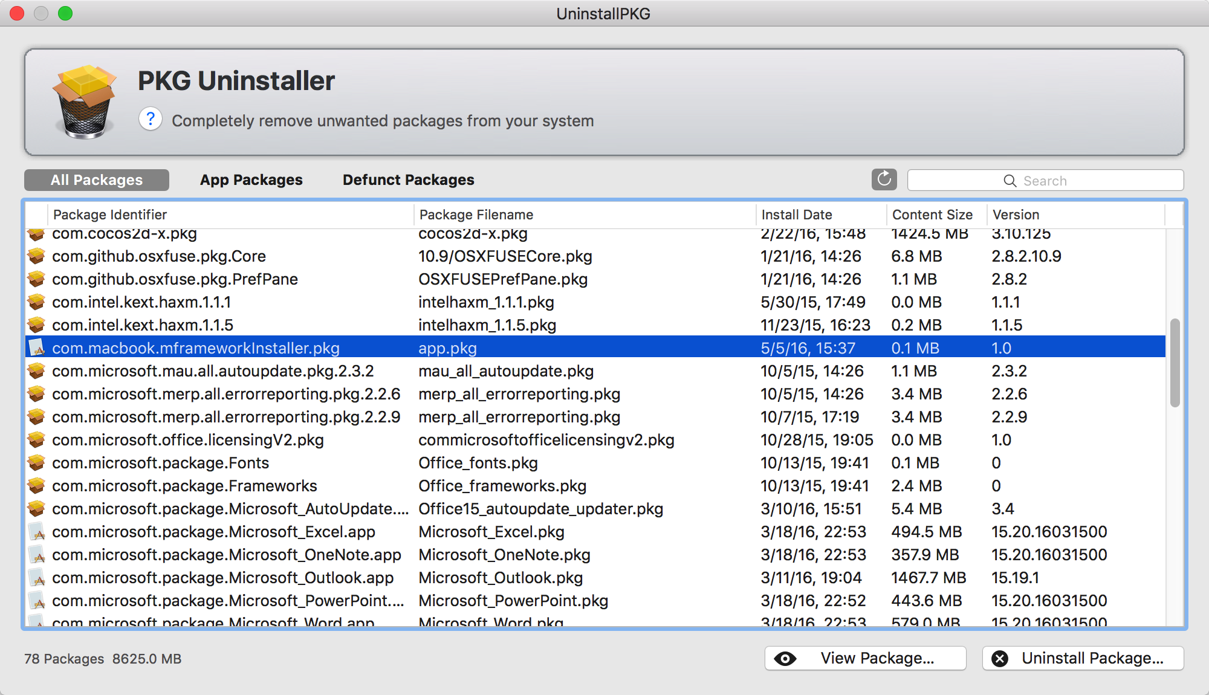Switch to App Packages tab
Viewport: 1209px width, 695px height.
pyautogui.click(x=251, y=180)
